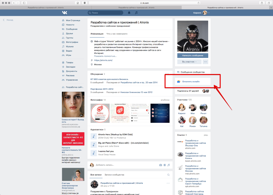Screen dimensions: 273x195
Task: Open Alronix community avatar photo
Action: click(x=192, y=36)
